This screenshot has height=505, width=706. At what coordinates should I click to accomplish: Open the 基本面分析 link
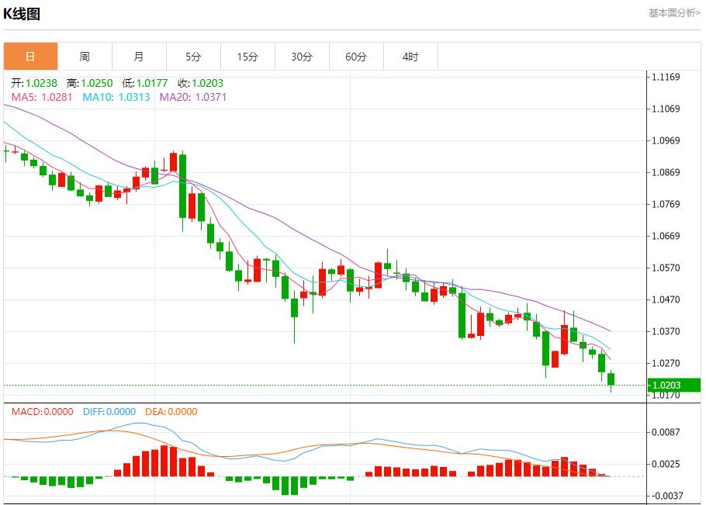(673, 13)
